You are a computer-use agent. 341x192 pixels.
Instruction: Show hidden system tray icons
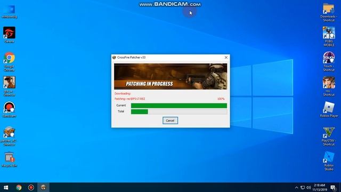pyautogui.click(x=296, y=187)
